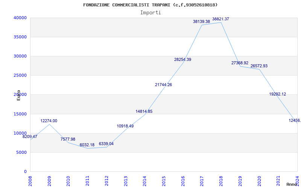Click the data label 19292.12
This screenshot has width=301, height=188.
coord(278,94)
